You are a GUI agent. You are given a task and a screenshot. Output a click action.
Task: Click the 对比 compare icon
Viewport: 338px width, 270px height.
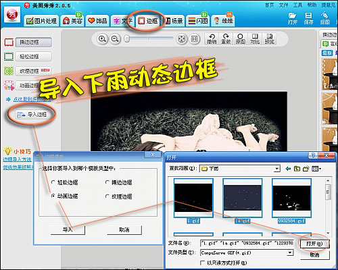pyautogui.click(x=255, y=39)
